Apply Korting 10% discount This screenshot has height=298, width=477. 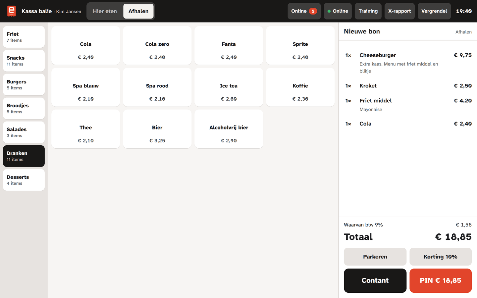tap(441, 257)
